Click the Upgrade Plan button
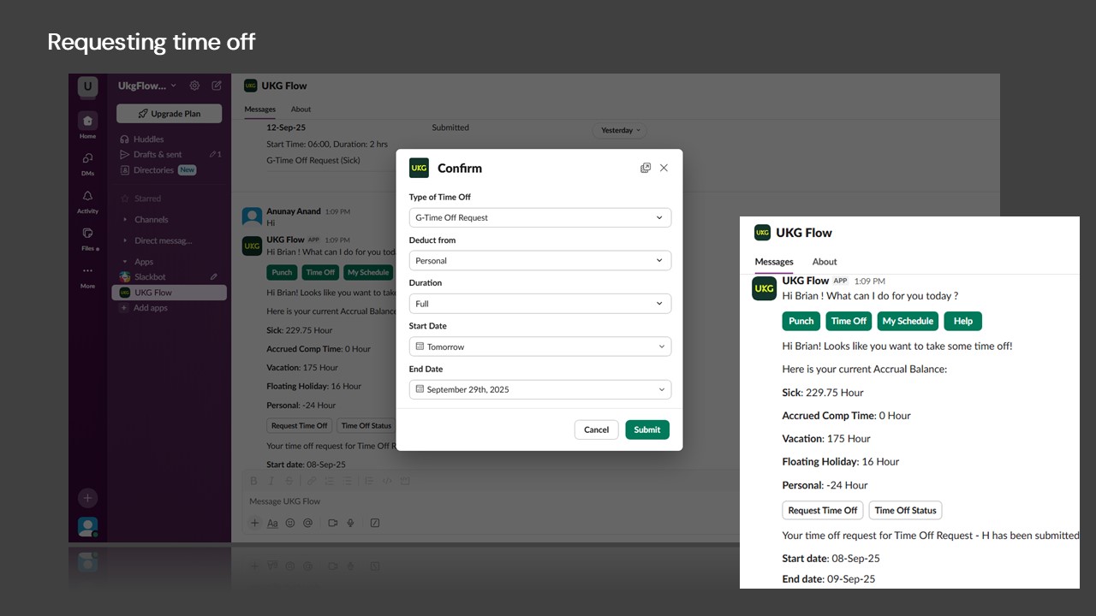Viewport: 1096px width, 616px height. pyautogui.click(x=169, y=114)
